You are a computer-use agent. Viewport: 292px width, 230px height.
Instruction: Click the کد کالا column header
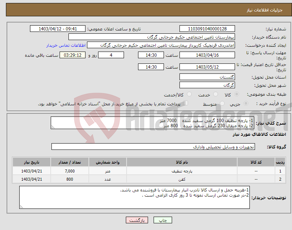point(256,162)
